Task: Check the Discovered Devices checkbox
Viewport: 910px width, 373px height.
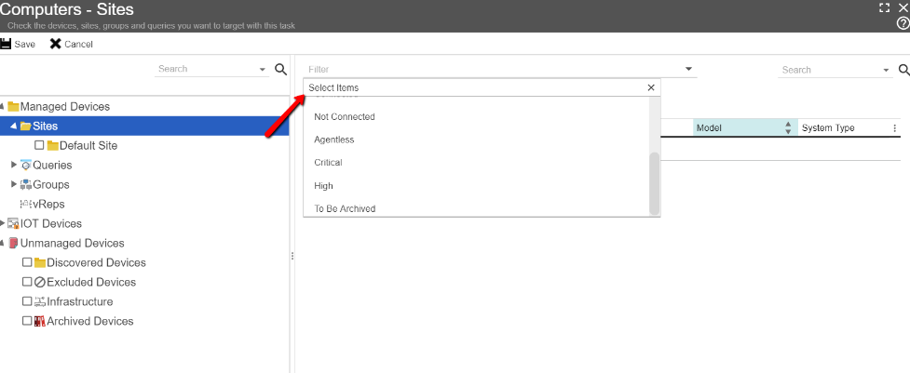Action: click(27, 262)
